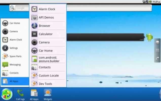161x101 pixels.
Task: Launch API Demos from the app list
Action: pyautogui.click(x=48, y=17)
